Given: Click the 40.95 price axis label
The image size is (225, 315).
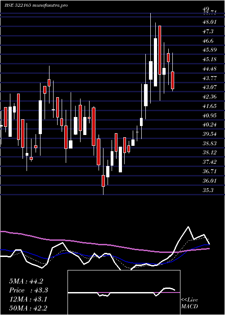Looking at the screenshot, I should pos(210,115).
